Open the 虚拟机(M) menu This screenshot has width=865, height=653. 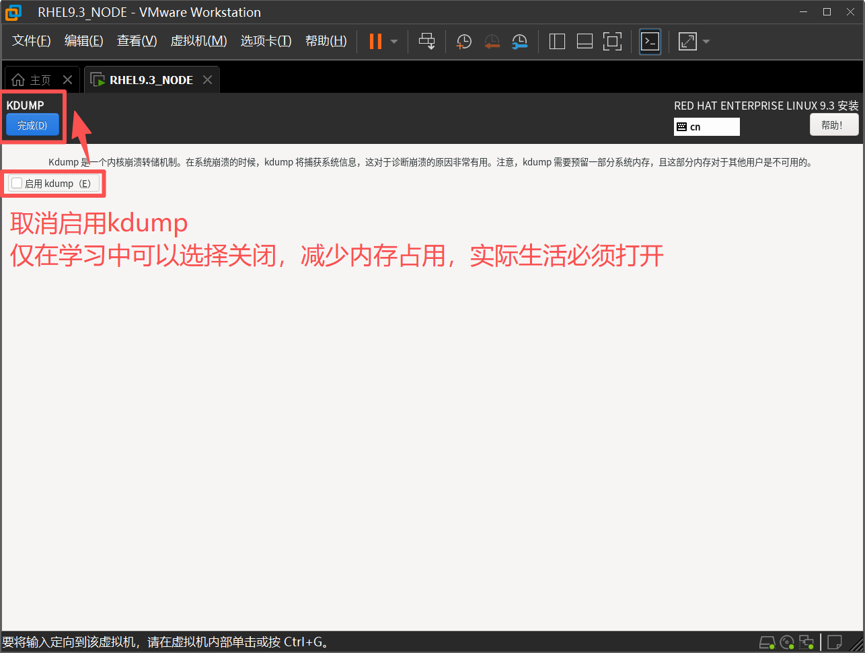199,41
